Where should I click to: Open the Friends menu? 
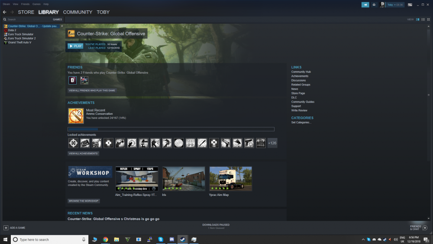coord(25,4)
